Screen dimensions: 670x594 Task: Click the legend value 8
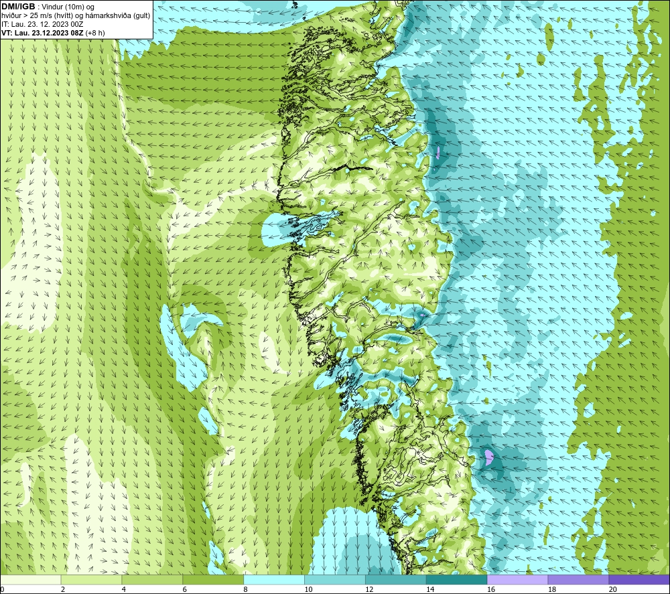(x=245, y=589)
